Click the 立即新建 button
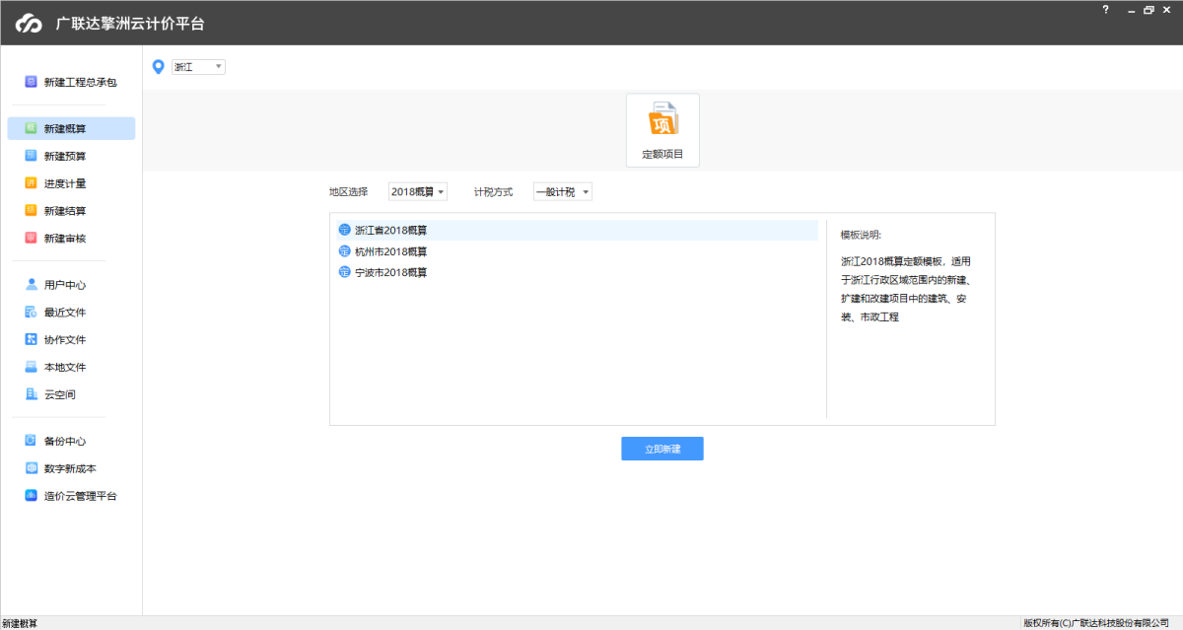Viewport: 1183px width, 630px height. [x=661, y=449]
